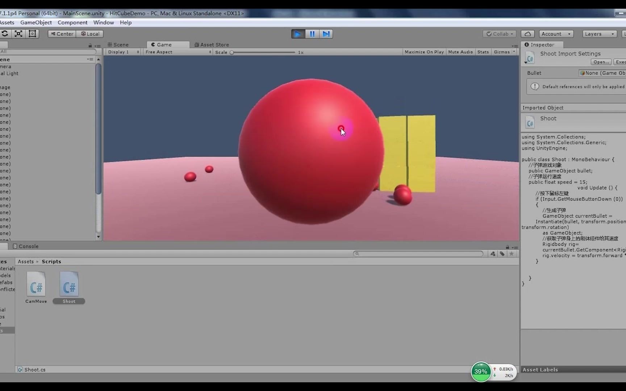Click the Open... button in Inspector
The width and height of the screenshot is (626, 391).
tap(601, 62)
